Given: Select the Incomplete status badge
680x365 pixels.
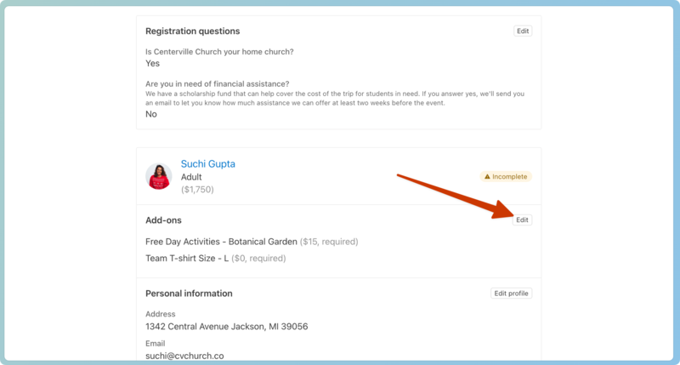Looking at the screenshot, I should [506, 177].
